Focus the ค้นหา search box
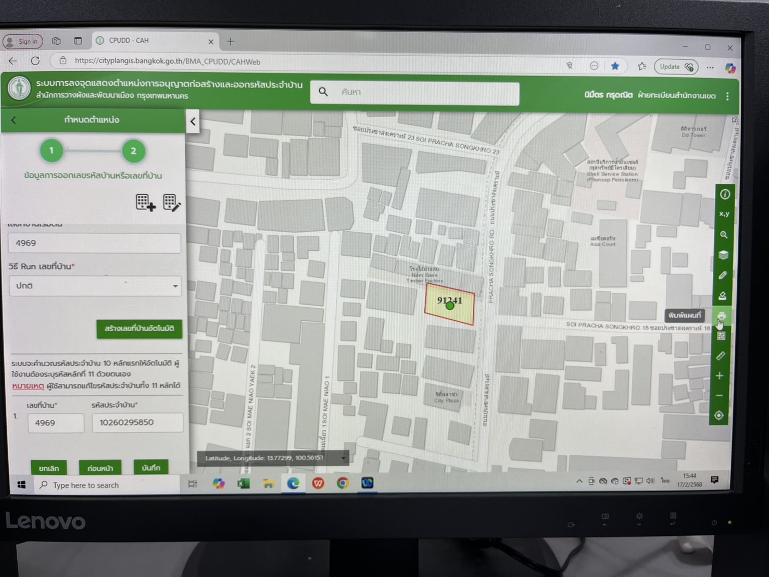Screen dimensions: 769x577 (x=415, y=93)
